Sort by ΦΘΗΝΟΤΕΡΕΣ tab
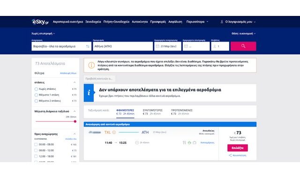 [x=125, y=112]
